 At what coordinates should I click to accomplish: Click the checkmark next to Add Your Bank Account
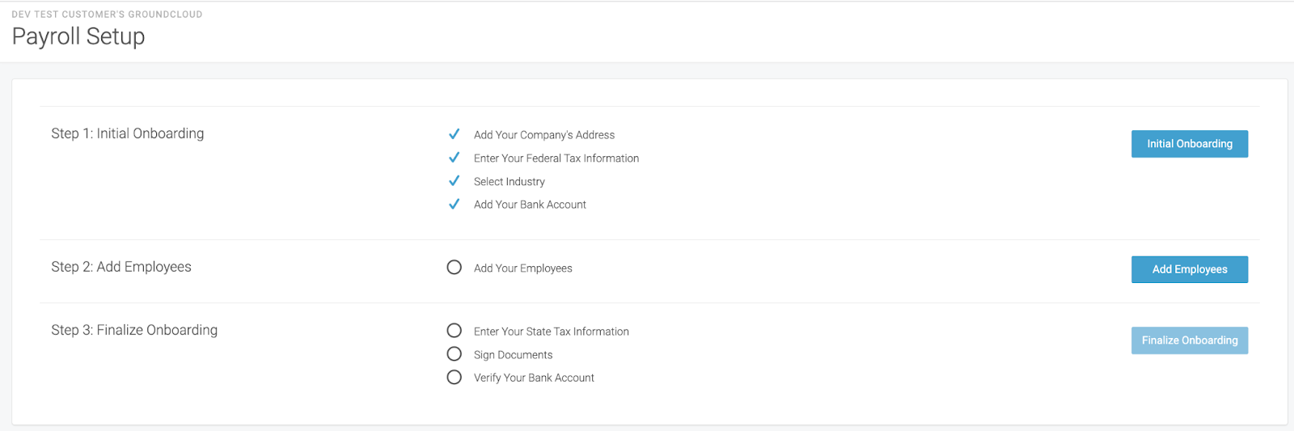(454, 204)
